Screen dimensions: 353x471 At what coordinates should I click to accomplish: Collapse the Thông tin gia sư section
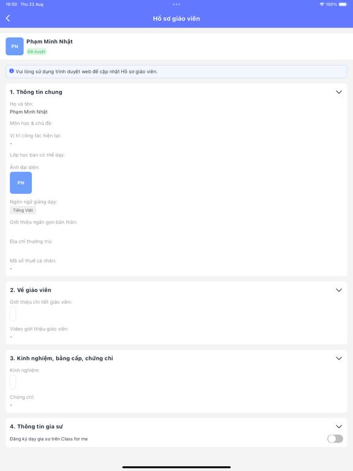point(339,427)
